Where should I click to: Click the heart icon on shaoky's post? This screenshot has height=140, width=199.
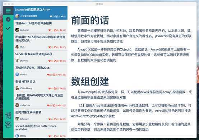click(48, 75)
